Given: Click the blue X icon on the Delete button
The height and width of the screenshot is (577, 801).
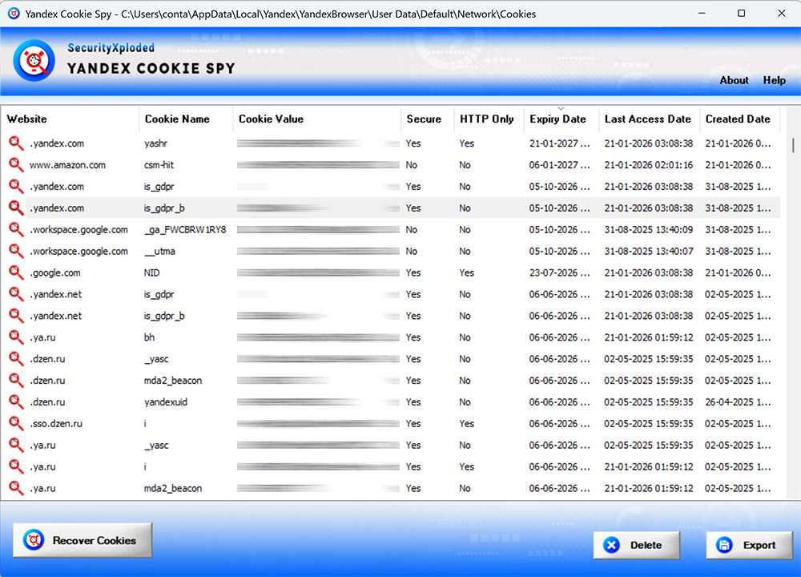Looking at the screenshot, I should click(x=611, y=545).
